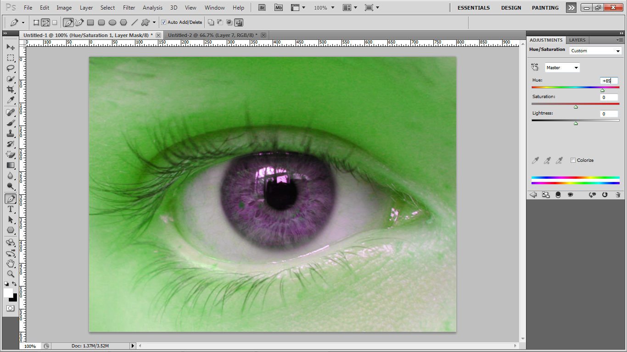Screen dimensions: 627x352
Task: Click the on-image adjustment hand tool
Action: 535,67
